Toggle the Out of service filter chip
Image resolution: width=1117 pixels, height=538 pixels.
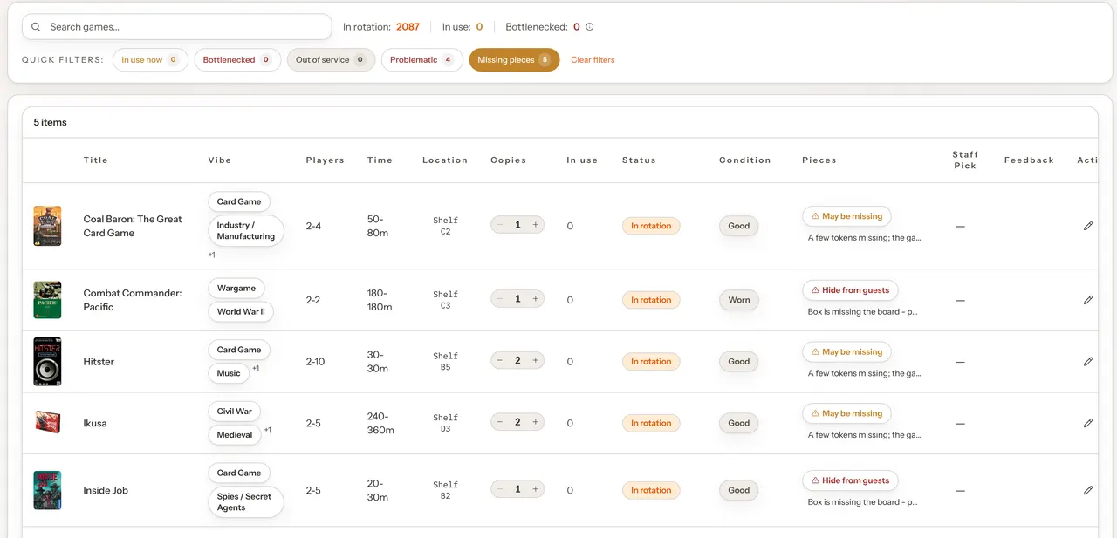[x=331, y=60]
